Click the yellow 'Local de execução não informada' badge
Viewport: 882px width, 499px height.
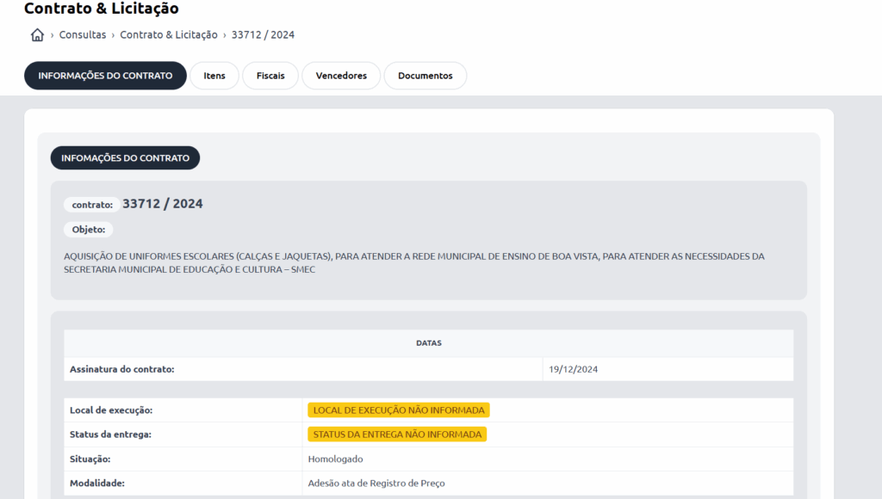coord(399,410)
